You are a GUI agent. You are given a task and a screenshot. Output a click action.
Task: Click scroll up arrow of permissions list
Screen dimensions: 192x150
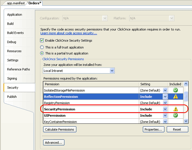[186, 84]
